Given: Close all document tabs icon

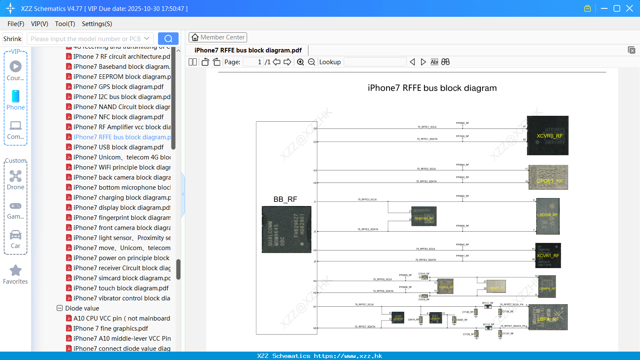Looking at the screenshot, I should point(632,50).
